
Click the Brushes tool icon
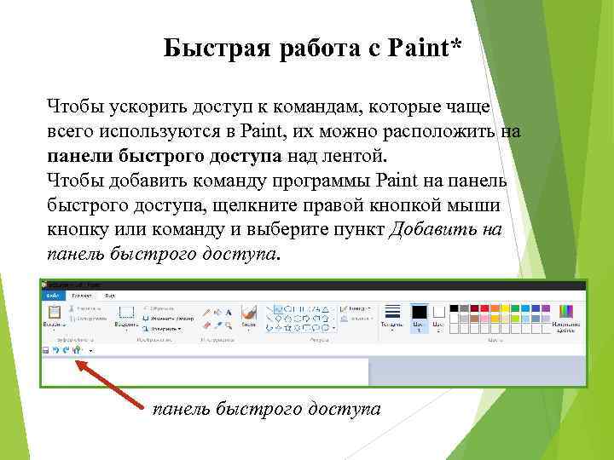(x=249, y=313)
